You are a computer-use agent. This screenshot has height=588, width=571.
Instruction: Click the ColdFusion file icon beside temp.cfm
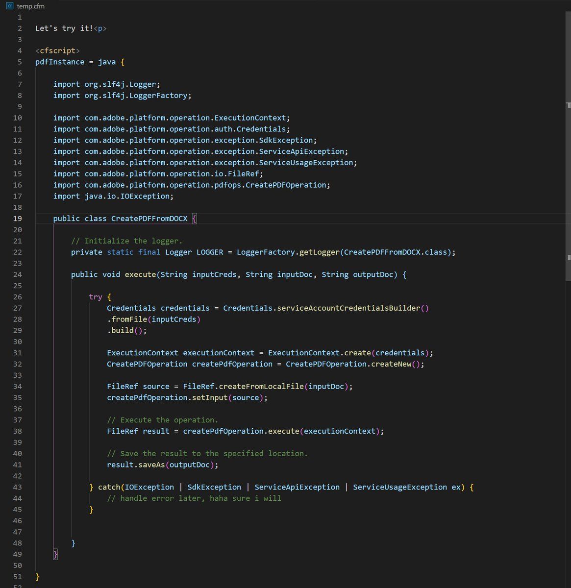10,6
